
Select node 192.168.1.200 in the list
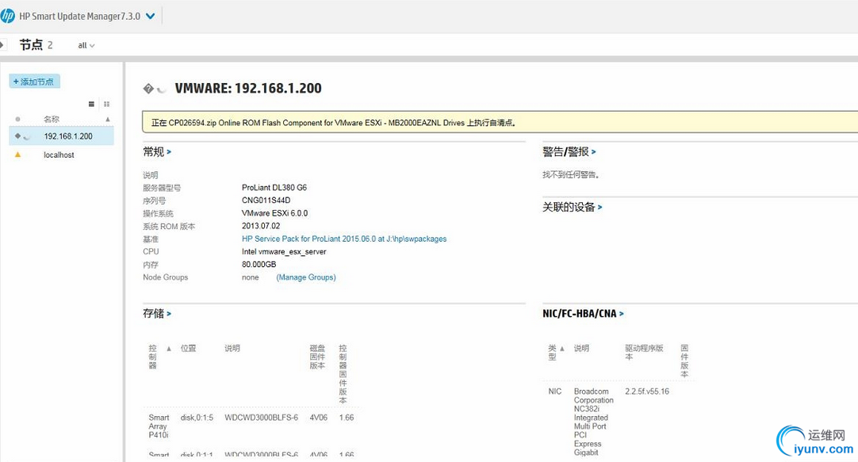pyautogui.click(x=61, y=136)
